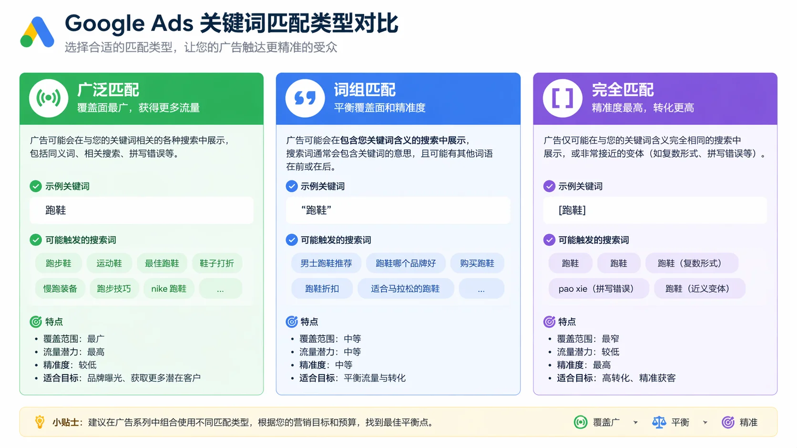
Task: Click the quotation mark icon in the 词组匹配 header
Action: coord(305,99)
